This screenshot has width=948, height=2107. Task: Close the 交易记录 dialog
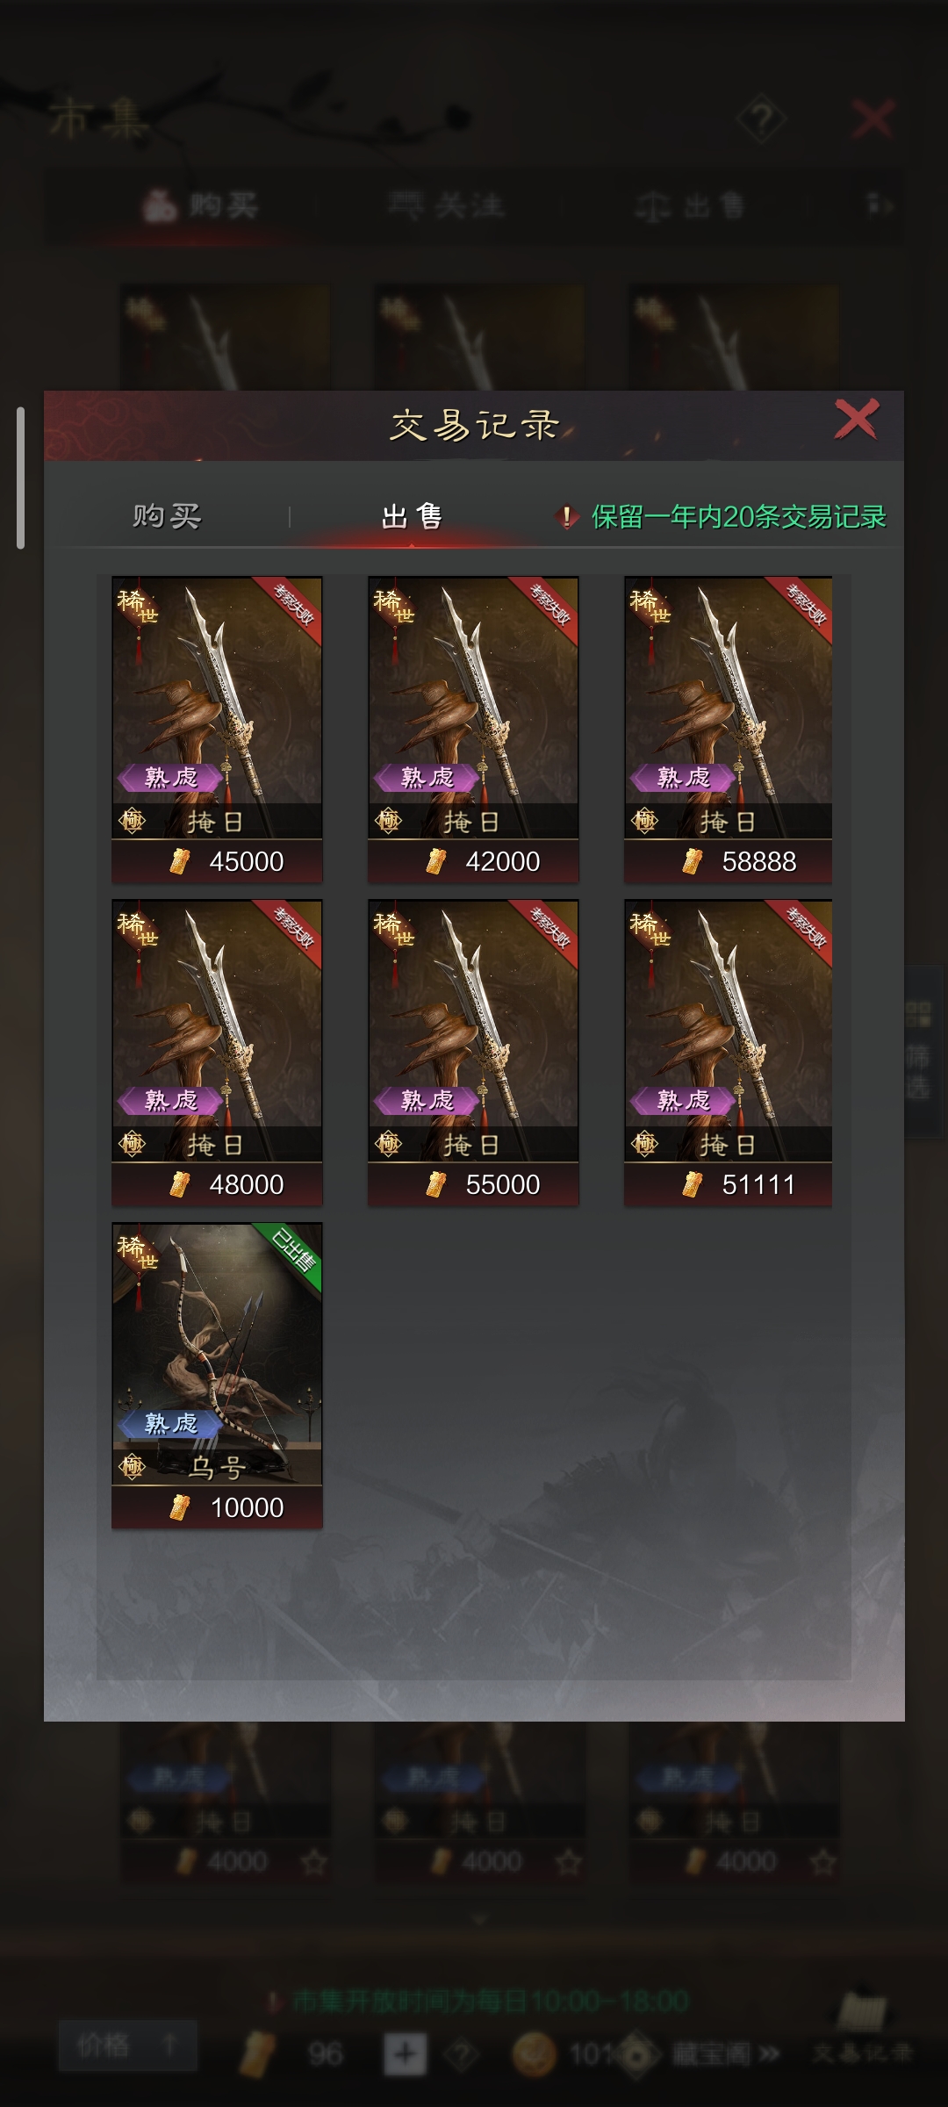[x=856, y=420]
